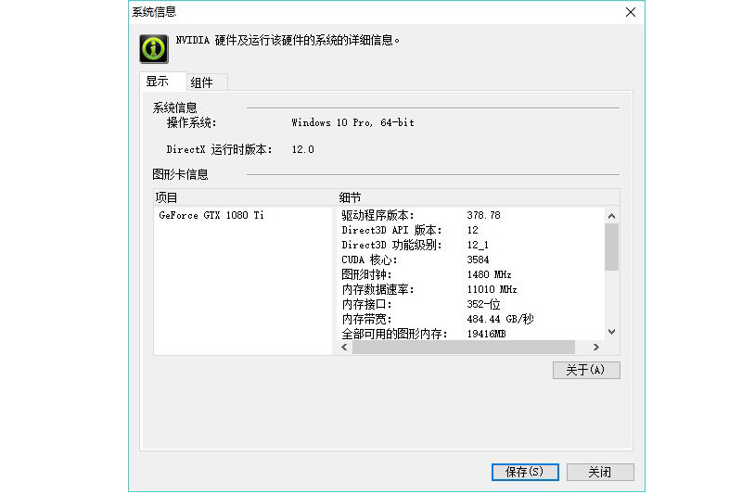Image resolution: width=742 pixels, height=494 pixels.
Task: Click the NVIDIA info icon
Action: pyautogui.click(x=154, y=49)
